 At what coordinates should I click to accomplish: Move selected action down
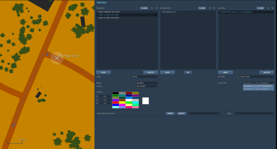point(273,8)
